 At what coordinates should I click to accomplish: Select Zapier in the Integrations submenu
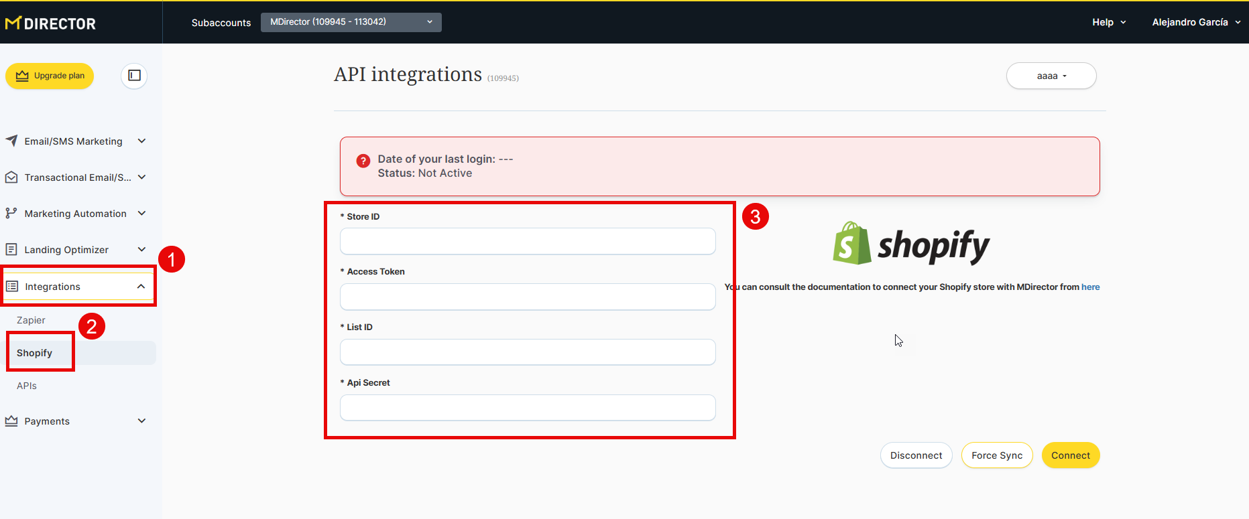pyautogui.click(x=31, y=320)
